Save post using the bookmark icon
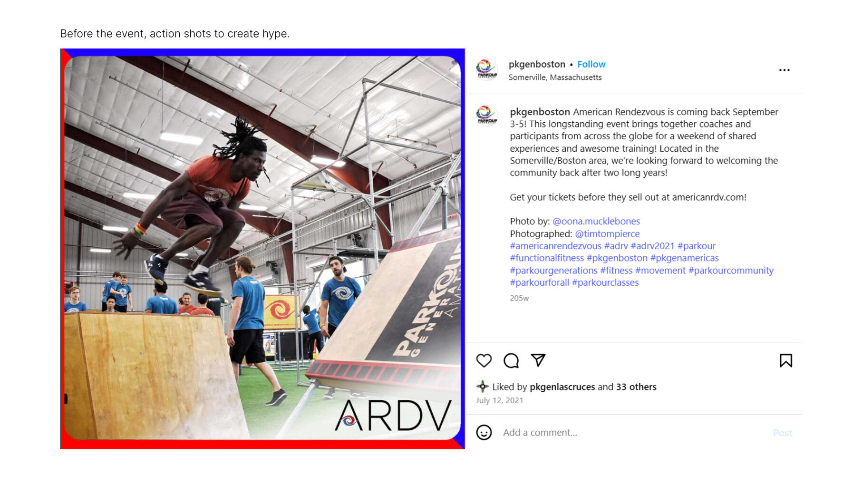 pyautogui.click(x=785, y=361)
